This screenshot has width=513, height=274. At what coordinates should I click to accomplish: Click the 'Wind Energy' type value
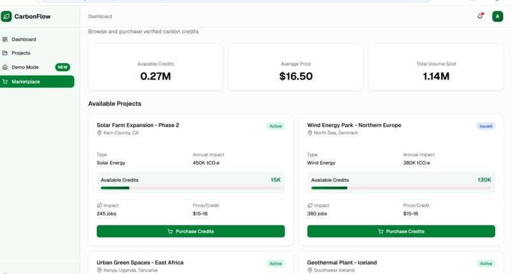[321, 162]
